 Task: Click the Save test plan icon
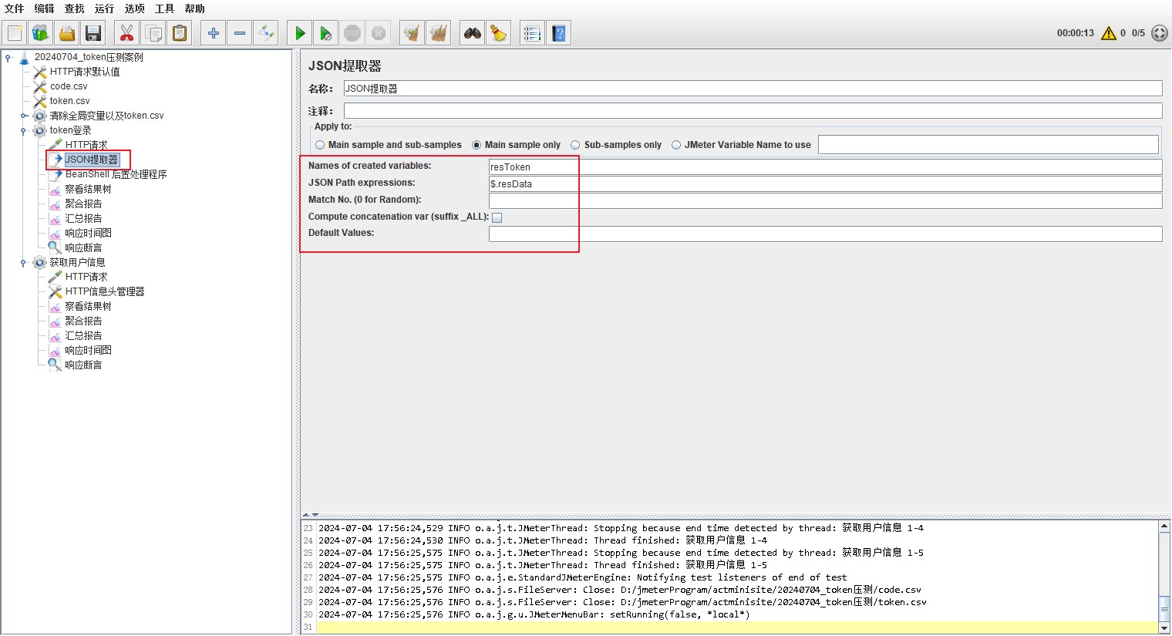point(93,33)
